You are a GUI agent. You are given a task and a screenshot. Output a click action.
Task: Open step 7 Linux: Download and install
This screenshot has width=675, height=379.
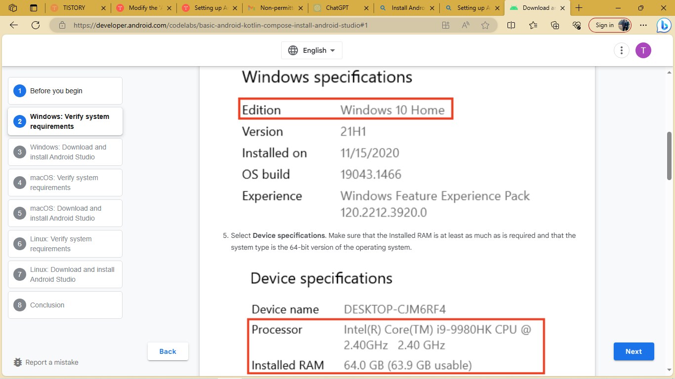point(65,274)
